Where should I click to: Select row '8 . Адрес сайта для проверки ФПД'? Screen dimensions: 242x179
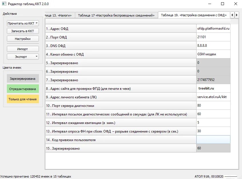click(121, 88)
